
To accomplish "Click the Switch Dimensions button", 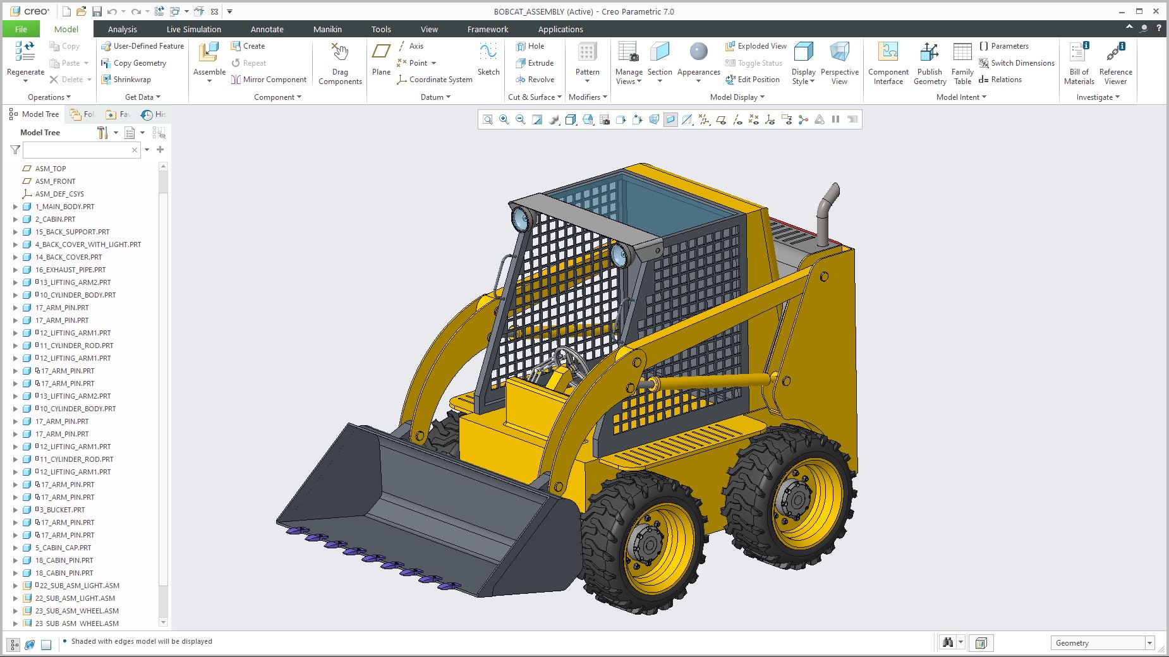I will click(x=1016, y=63).
